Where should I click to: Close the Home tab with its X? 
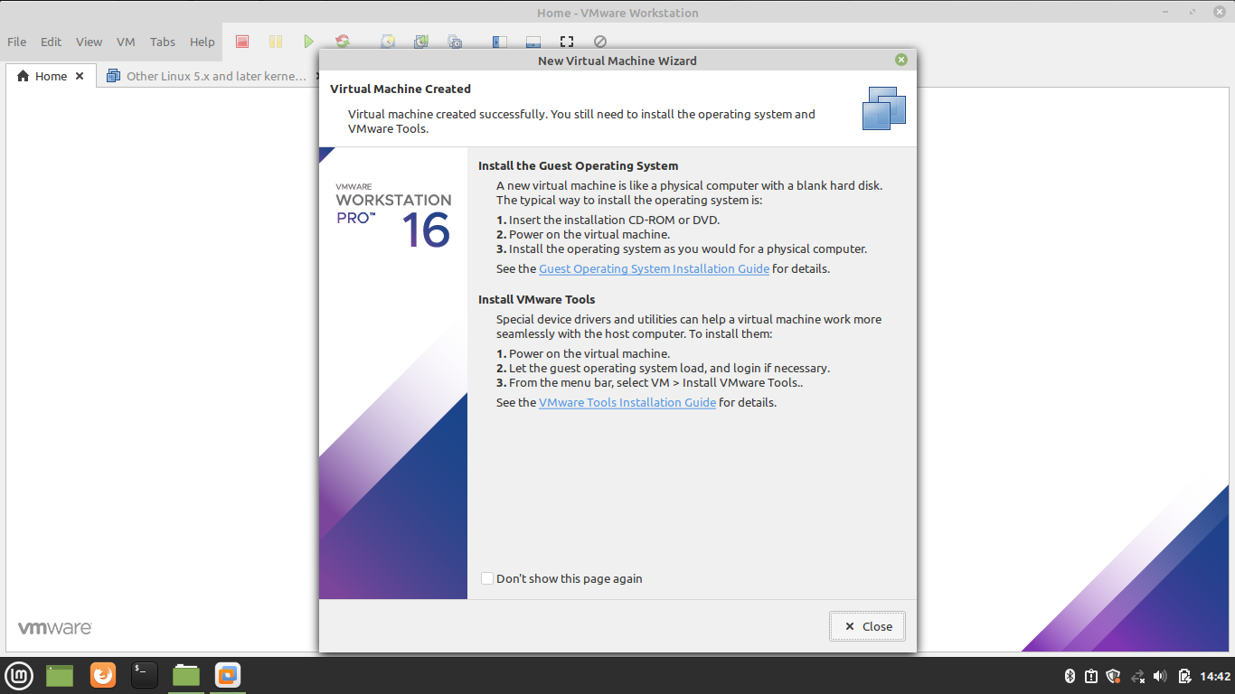click(x=80, y=76)
